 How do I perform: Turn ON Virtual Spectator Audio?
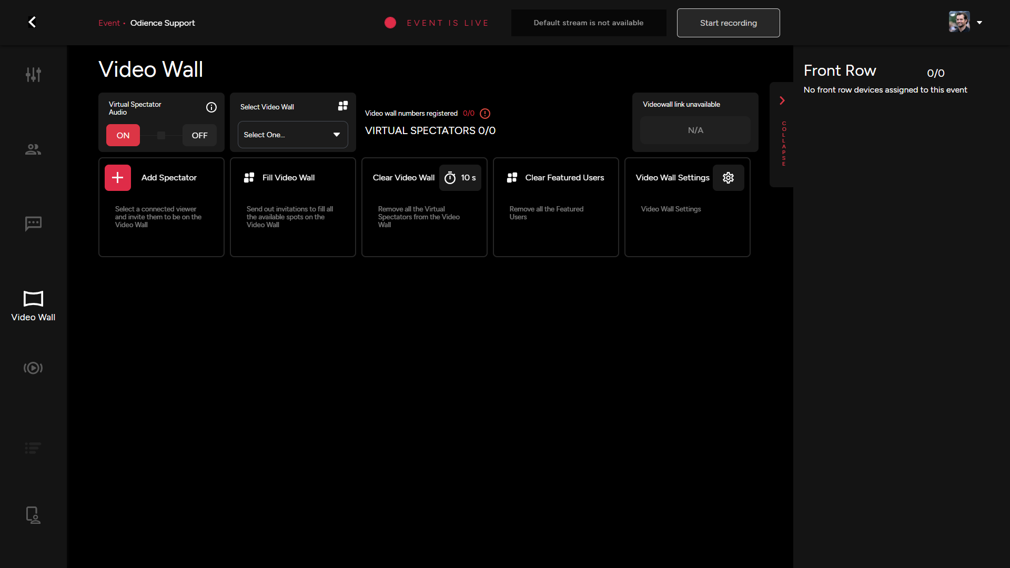123,135
